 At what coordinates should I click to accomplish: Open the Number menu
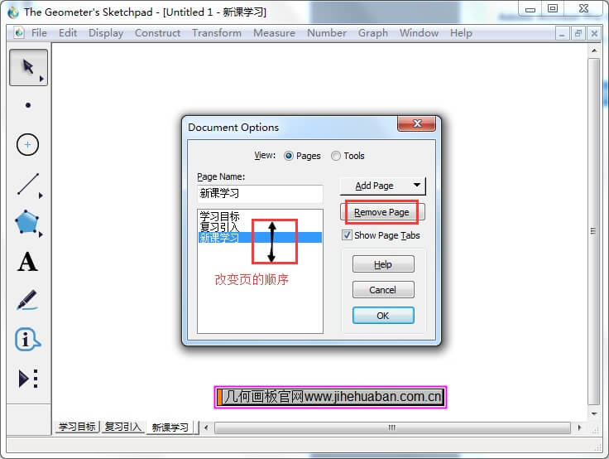[x=327, y=33]
